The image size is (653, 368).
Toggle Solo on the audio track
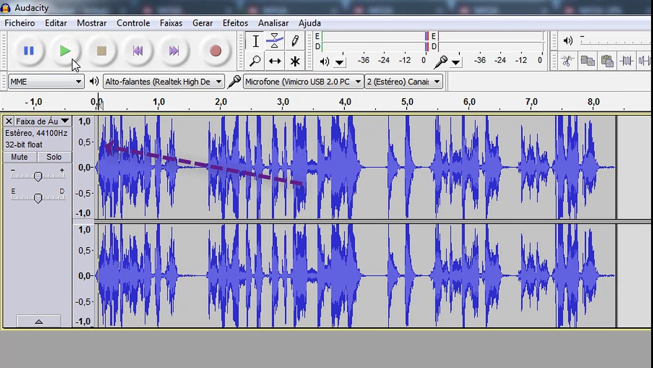tap(54, 157)
